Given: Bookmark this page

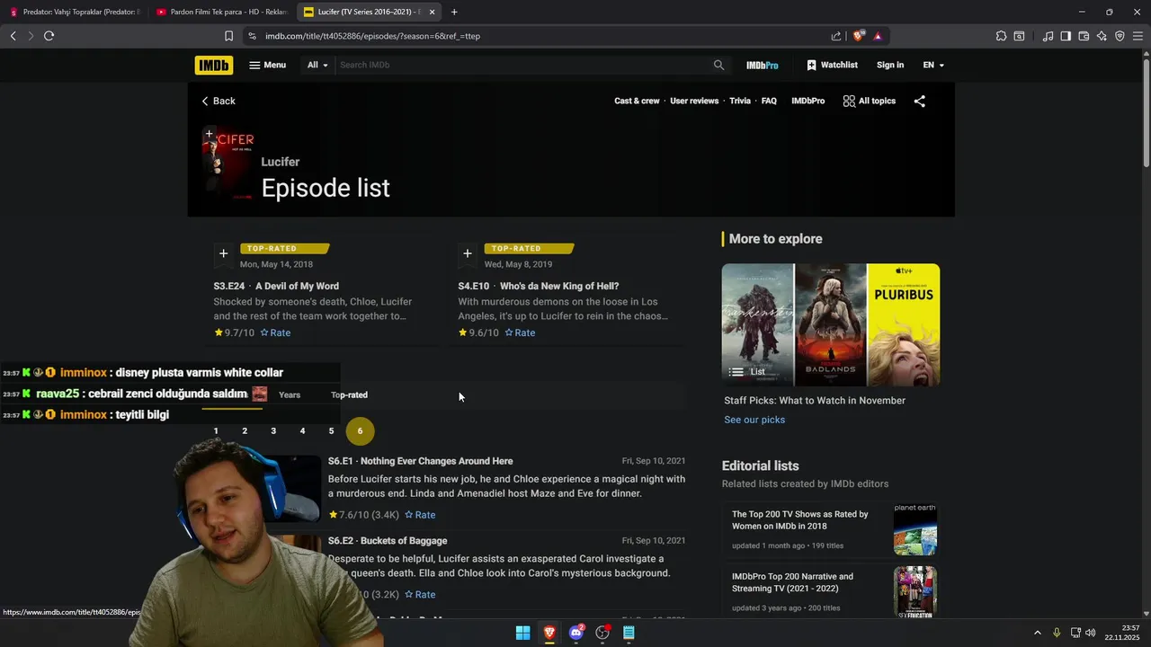Looking at the screenshot, I should point(228,36).
